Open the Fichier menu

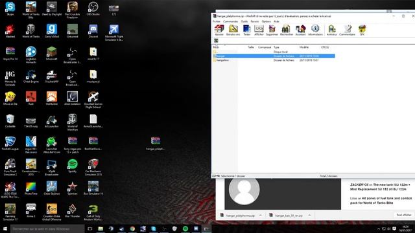pyautogui.click(x=216, y=21)
